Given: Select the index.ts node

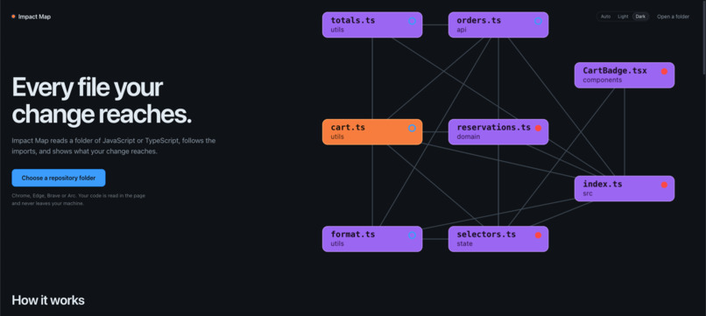Looking at the screenshot, I should [625, 188].
